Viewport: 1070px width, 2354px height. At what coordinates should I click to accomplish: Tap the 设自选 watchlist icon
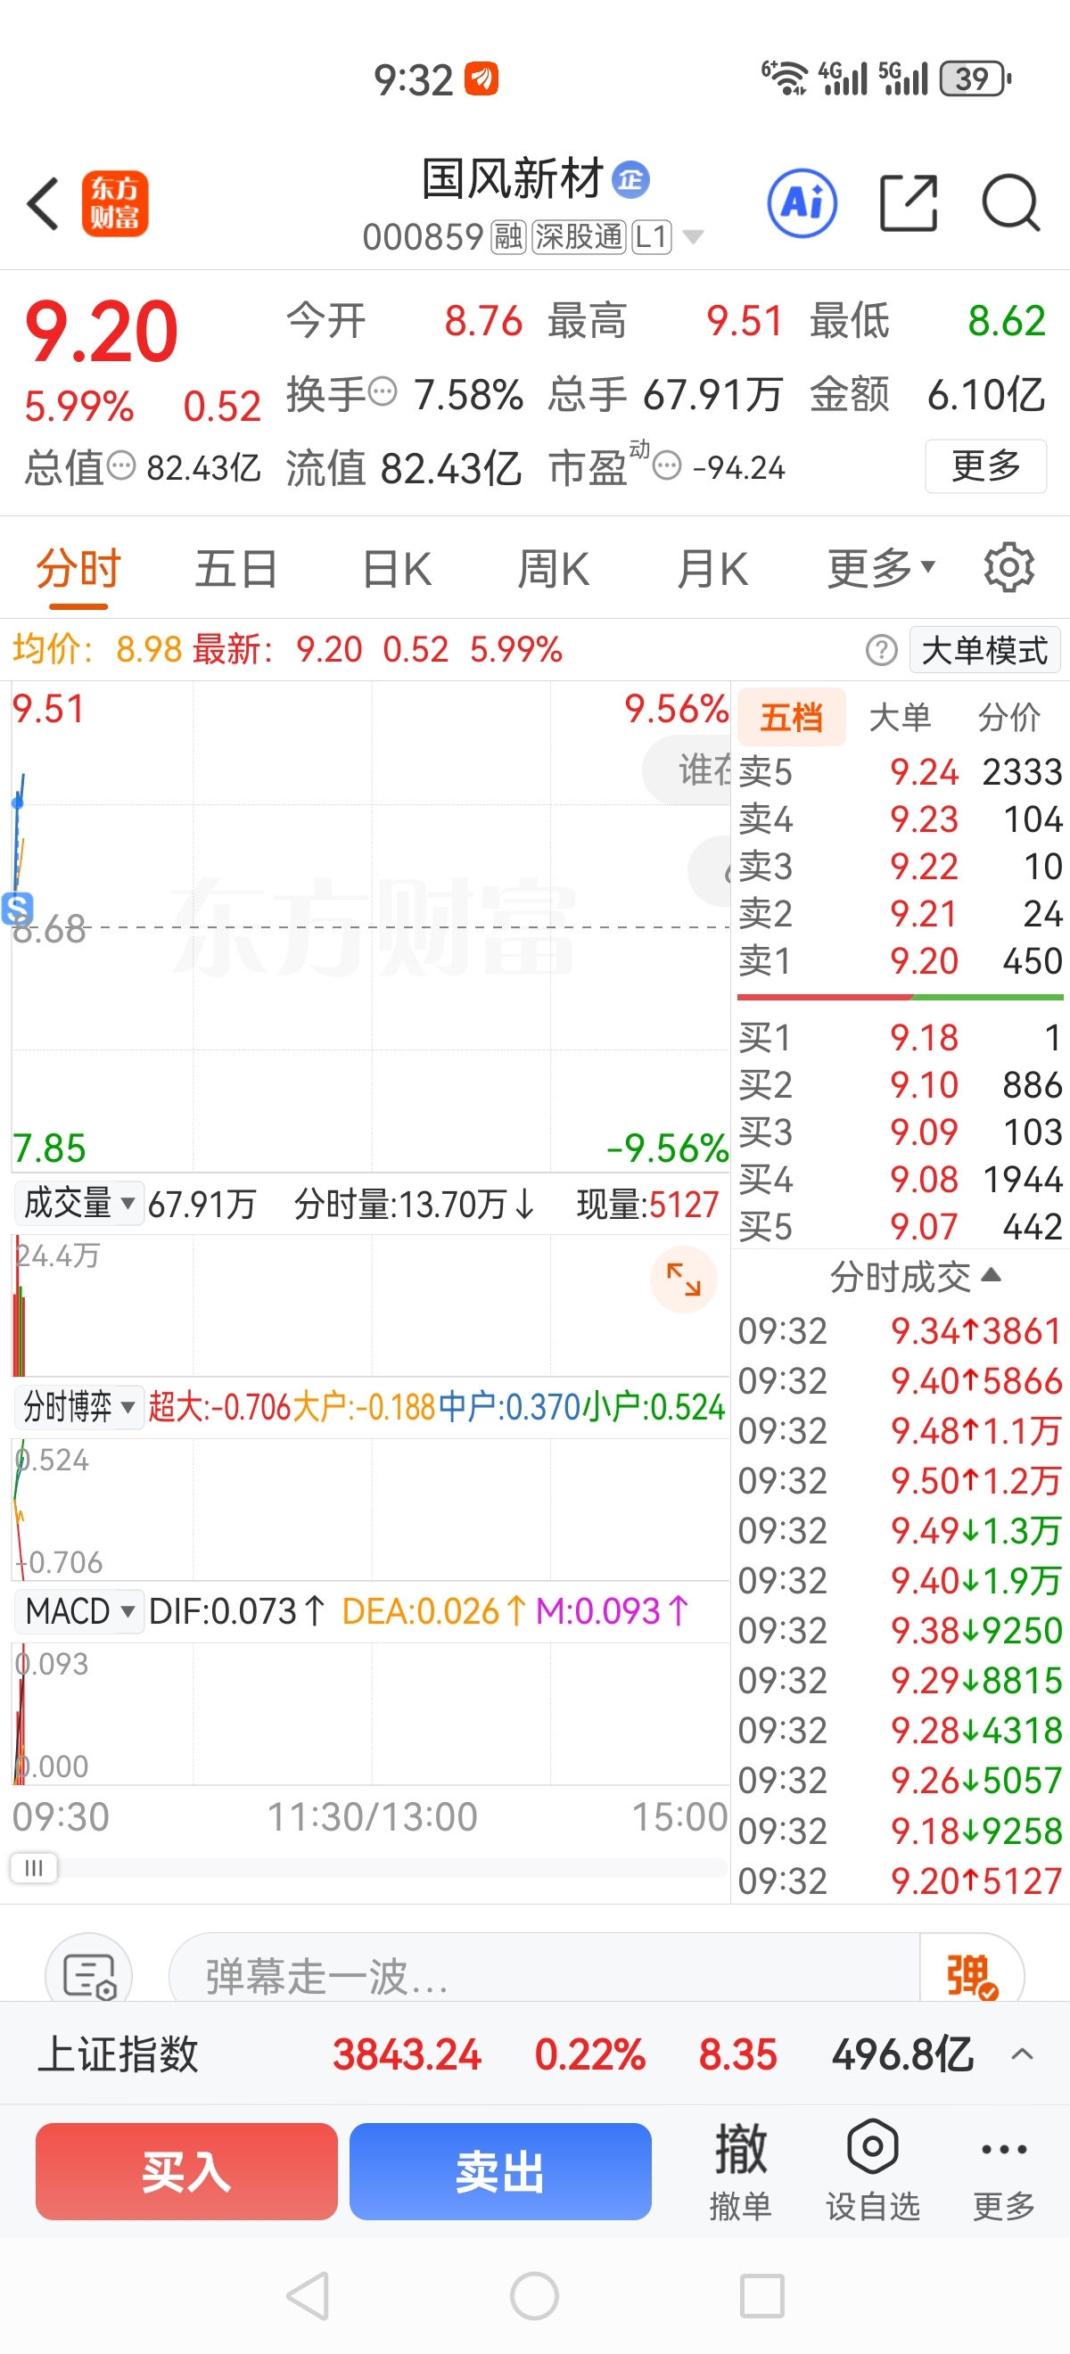point(873,2170)
